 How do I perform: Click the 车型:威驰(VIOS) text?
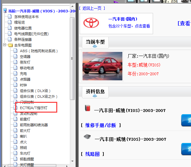click(x=144, y=65)
